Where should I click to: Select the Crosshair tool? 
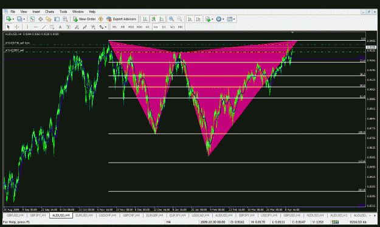pos(17,27)
